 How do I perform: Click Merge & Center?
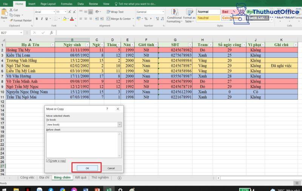(119, 18)
